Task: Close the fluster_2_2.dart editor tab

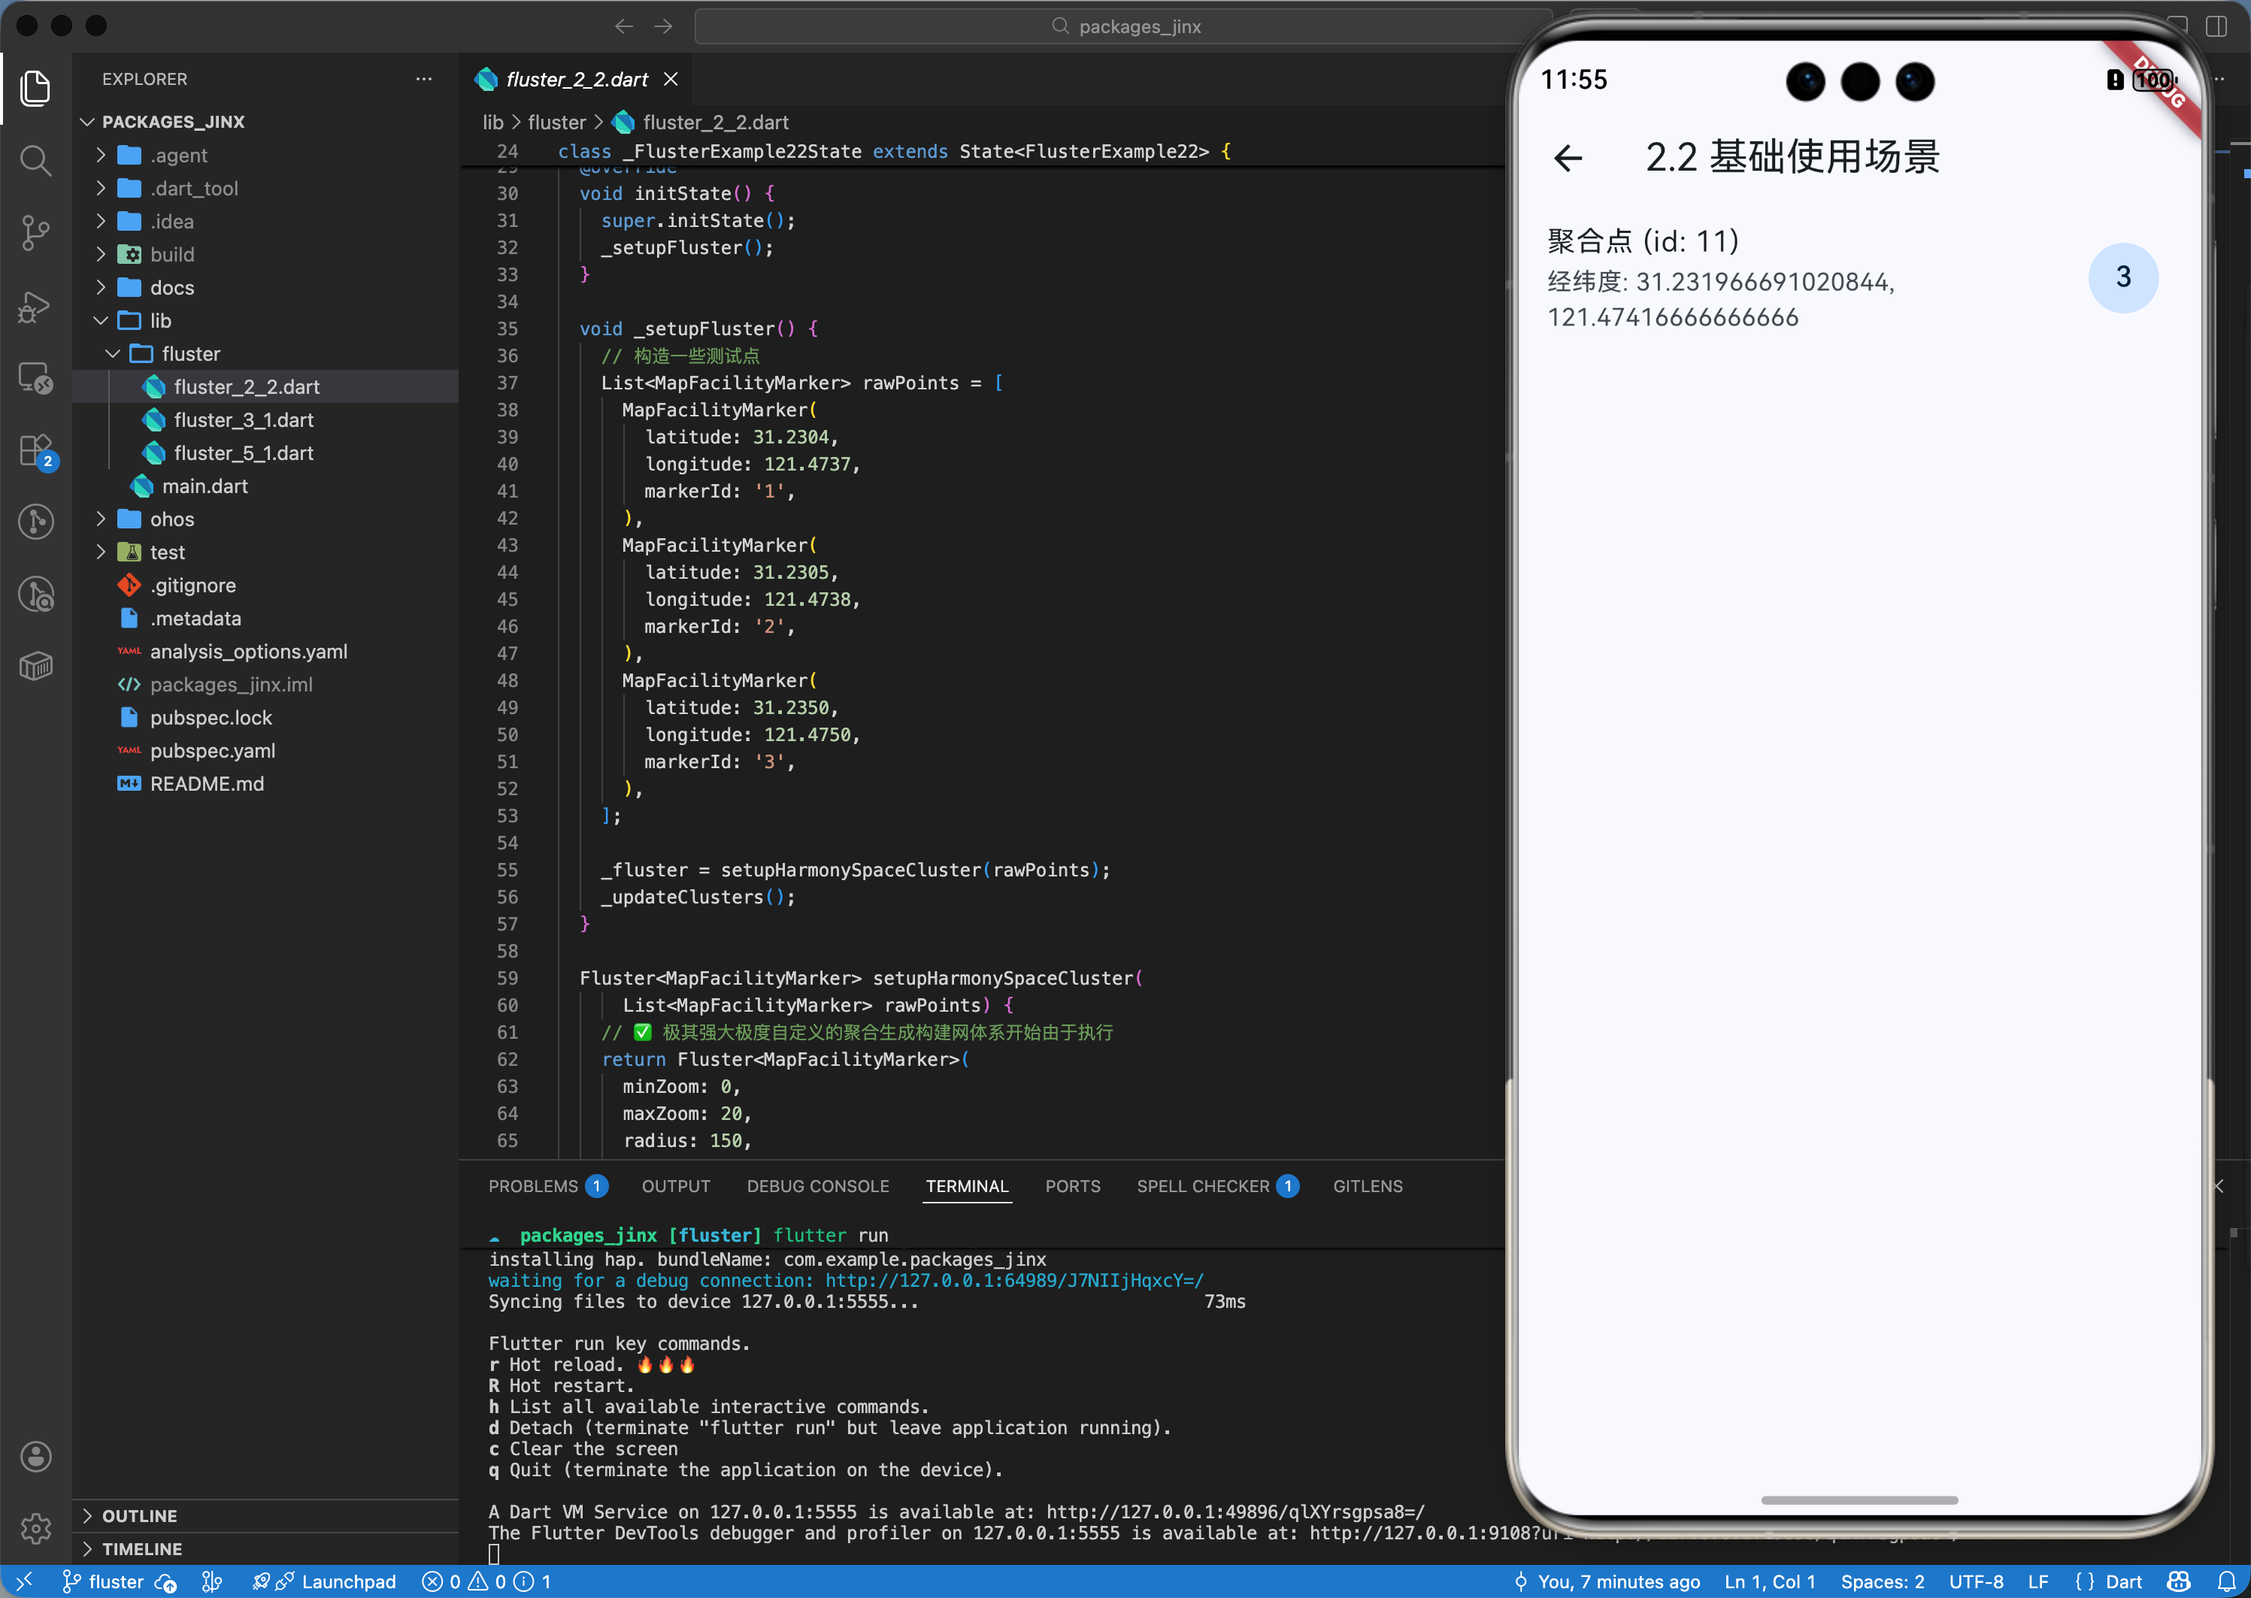Action: 671,79
